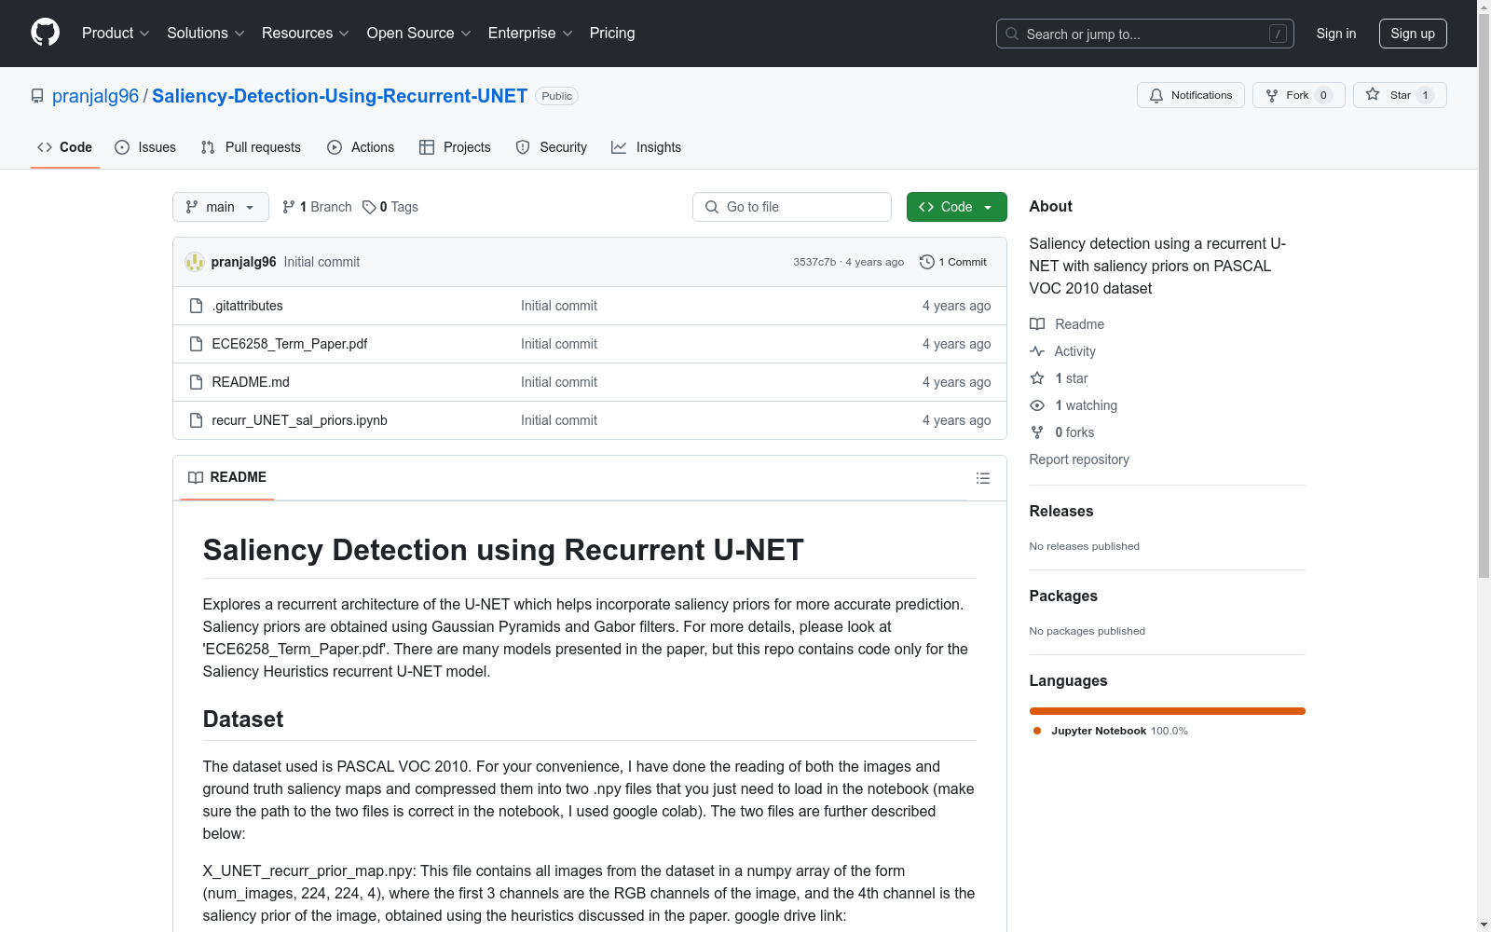
Task: Switch to the Security tab
Action: click(x=552, y=147)
